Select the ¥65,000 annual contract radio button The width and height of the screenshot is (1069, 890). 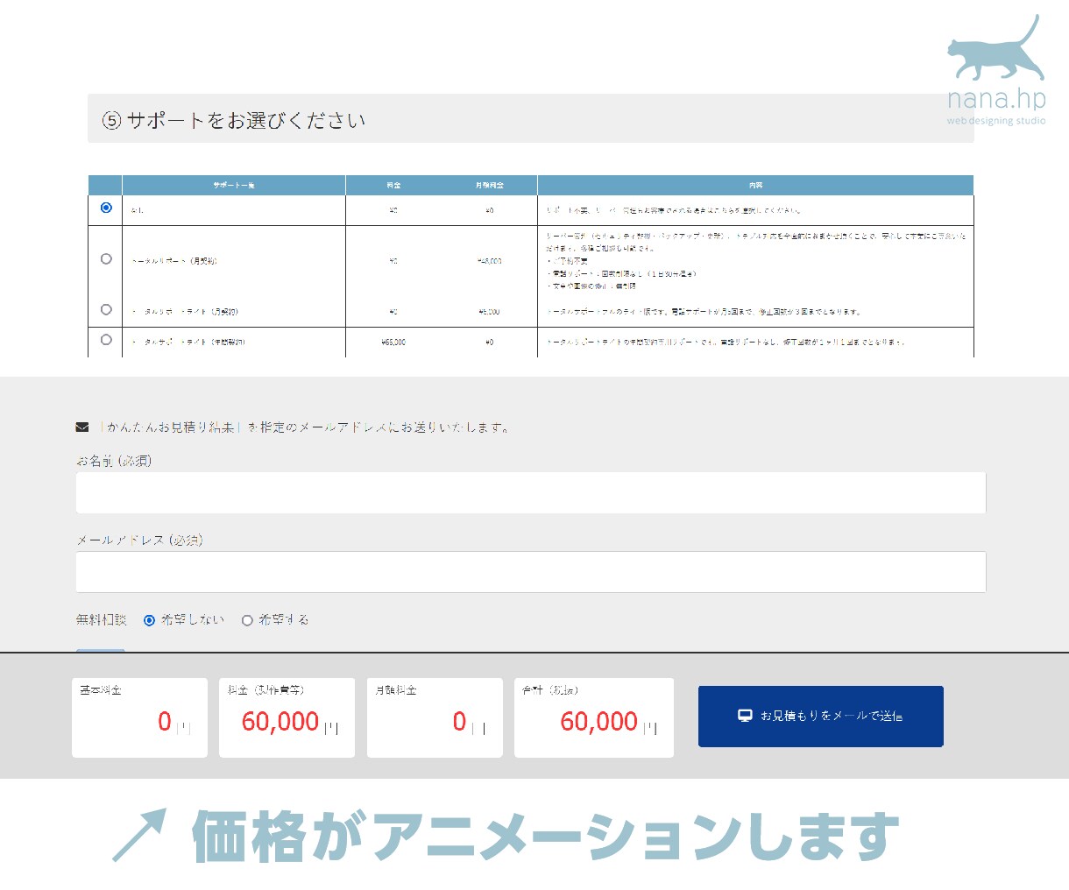coord(106,339)
